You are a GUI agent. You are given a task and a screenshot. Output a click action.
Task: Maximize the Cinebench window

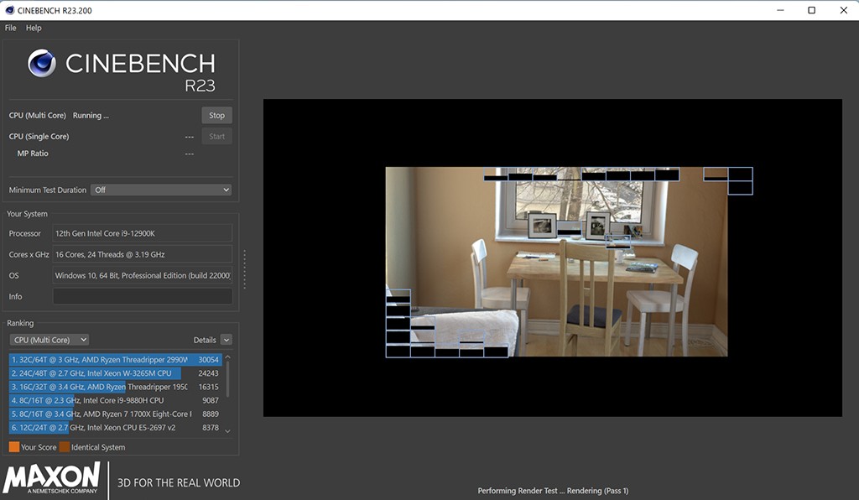[811, 10]
